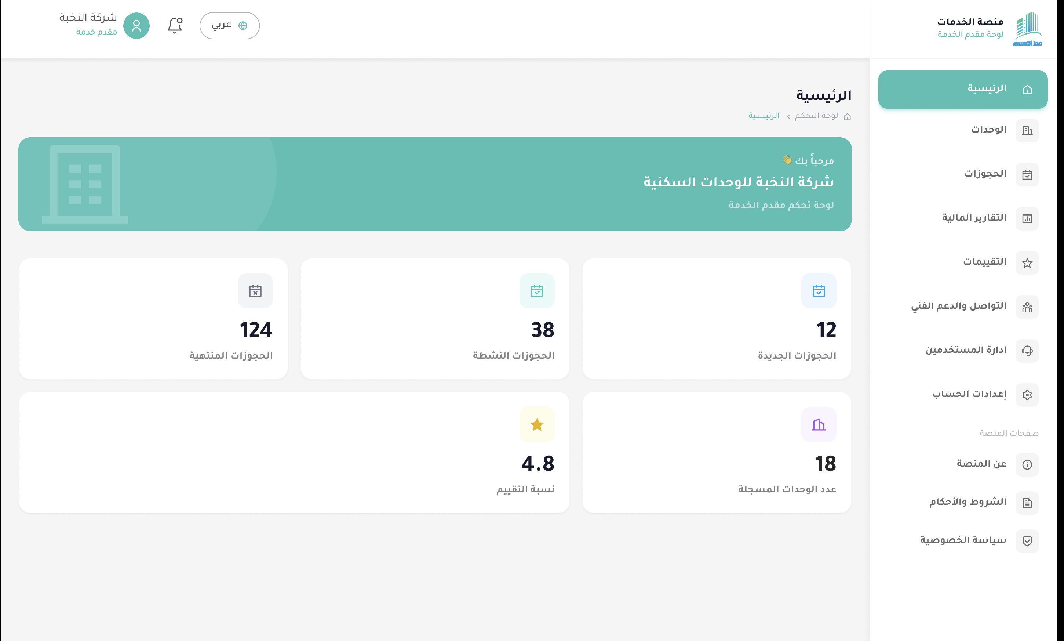This screenshot has height=641, width=1064.
Task: Open الشروط والأحكام page link
Action: (x=963, y=502)
